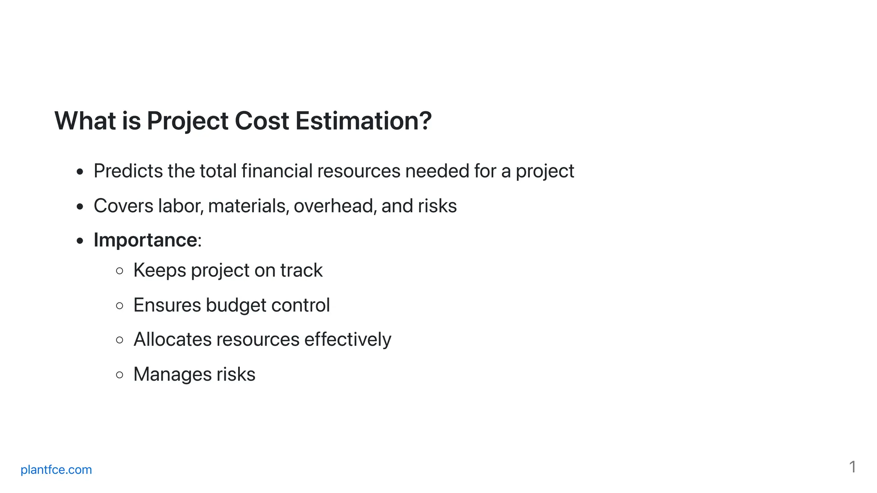This screenshot has width=877, height=493.
Task: Click the word 'project' ending the first bullet
Action: coord(545,172)
